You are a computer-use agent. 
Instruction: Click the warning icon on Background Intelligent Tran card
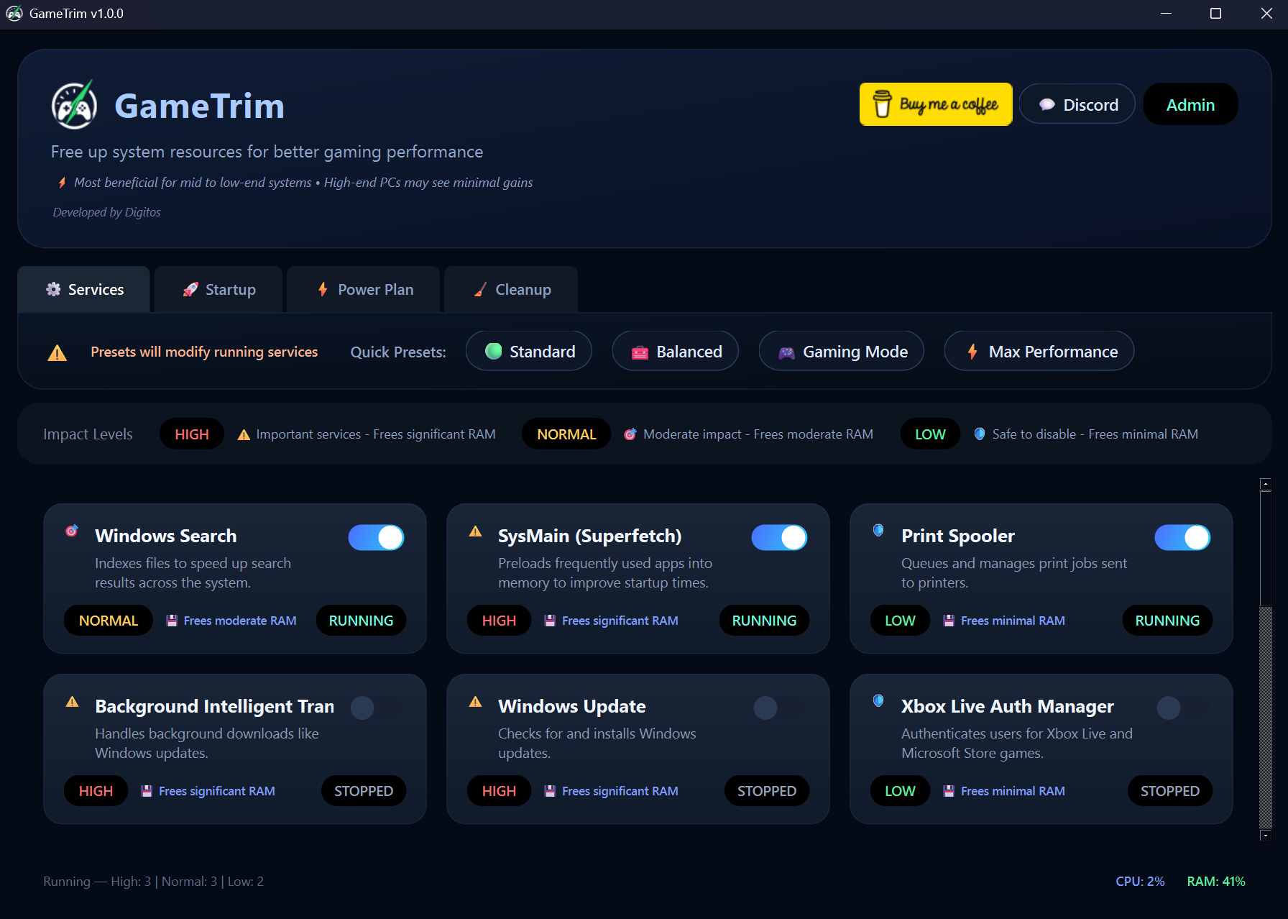[x=72, y=702]
